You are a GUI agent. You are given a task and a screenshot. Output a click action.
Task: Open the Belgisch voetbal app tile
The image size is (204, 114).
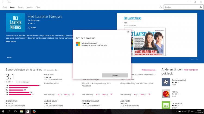(x=166, y=82)
